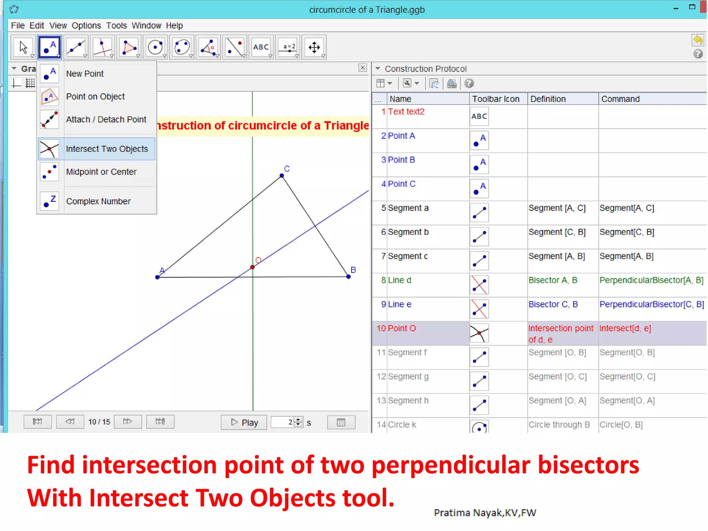Choose Intersect Two Objects entry

[97, 149]
